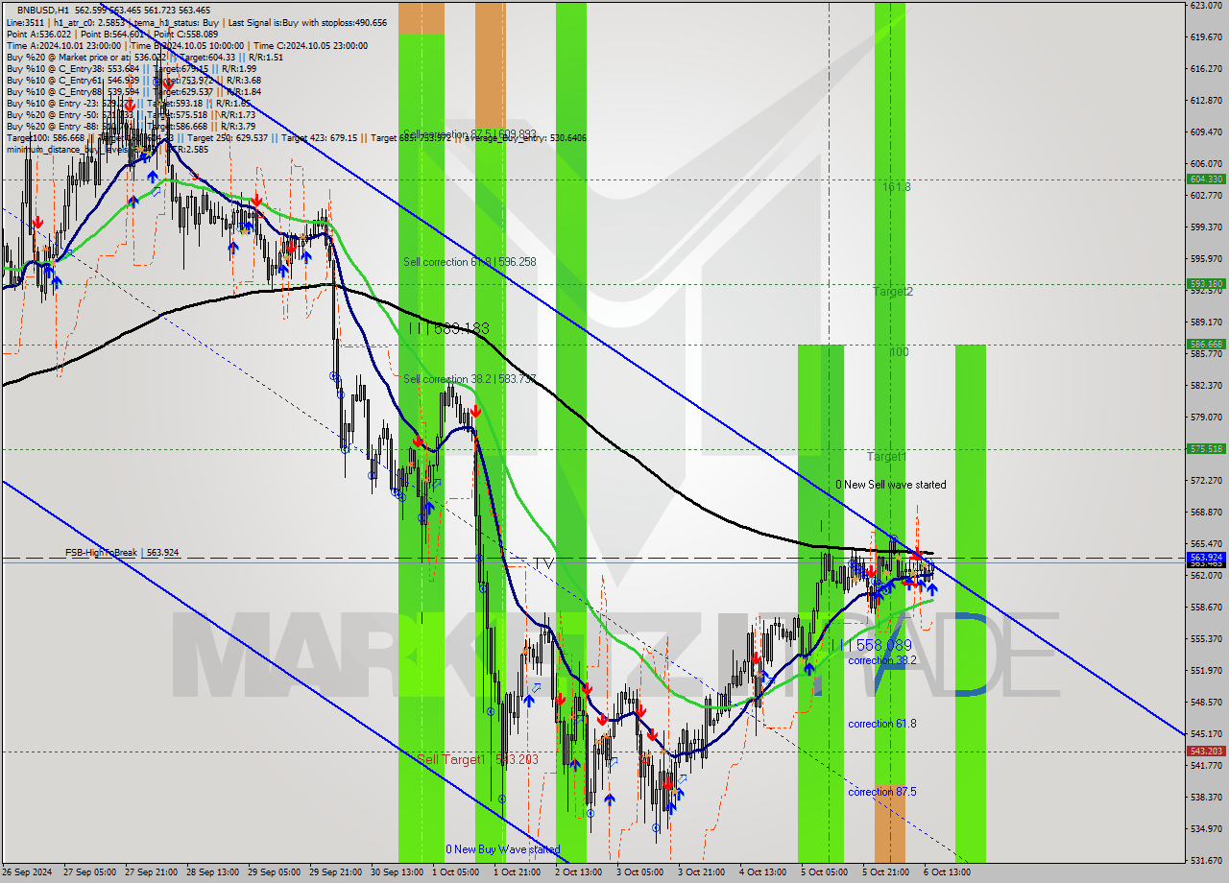Click the red sell arrow beside 'Sell correction 38.2'

(475, 410)
